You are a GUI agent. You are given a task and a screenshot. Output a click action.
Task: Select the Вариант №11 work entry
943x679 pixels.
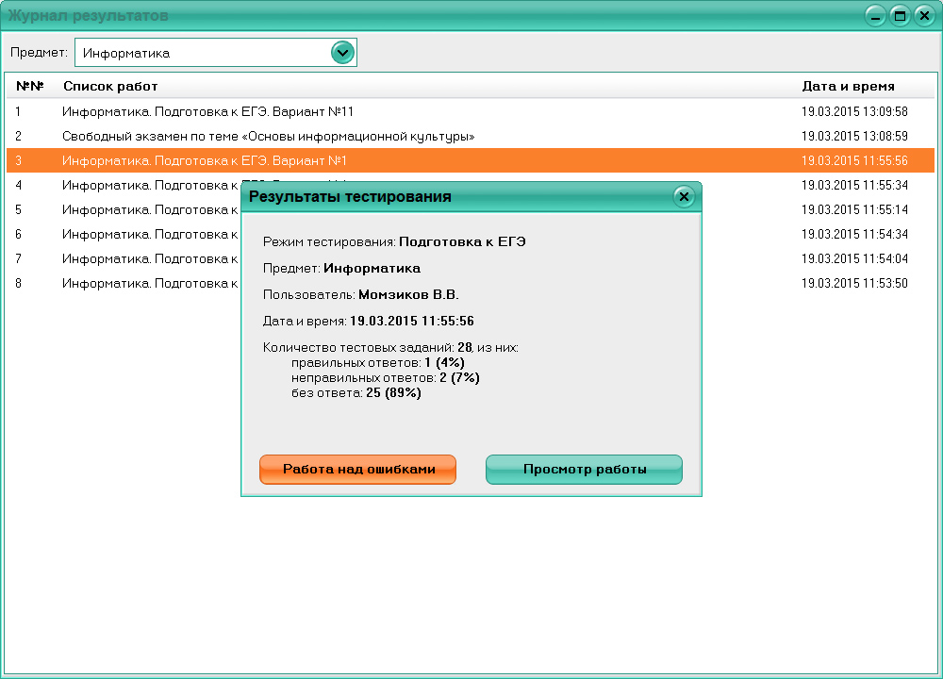(x=207, y=111)
